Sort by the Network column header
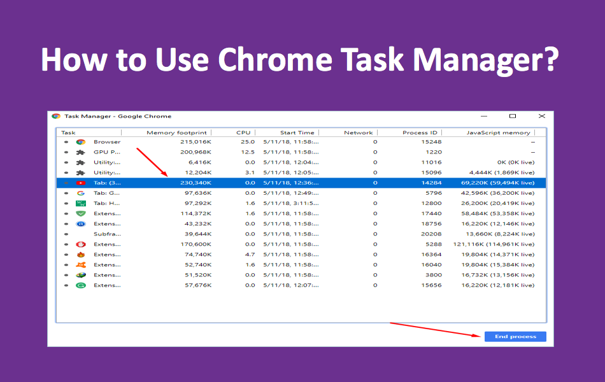Image resolution: width=605 pixels, height=382 pixels. coord(359,132)
